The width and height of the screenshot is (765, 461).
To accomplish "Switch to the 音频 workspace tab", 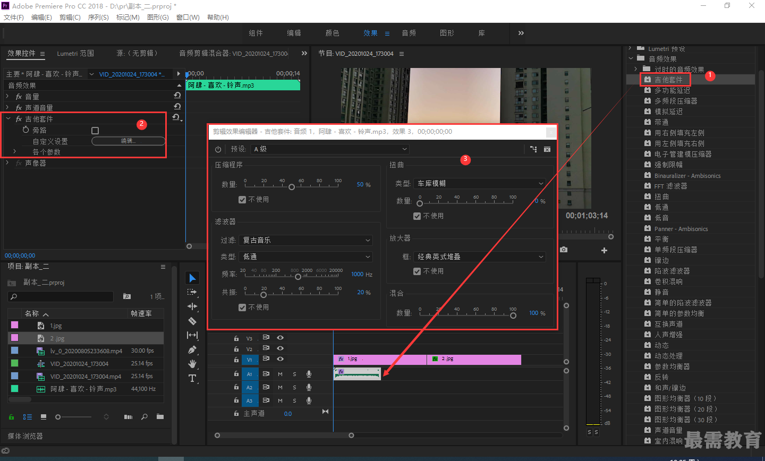I will coord(409,33).
